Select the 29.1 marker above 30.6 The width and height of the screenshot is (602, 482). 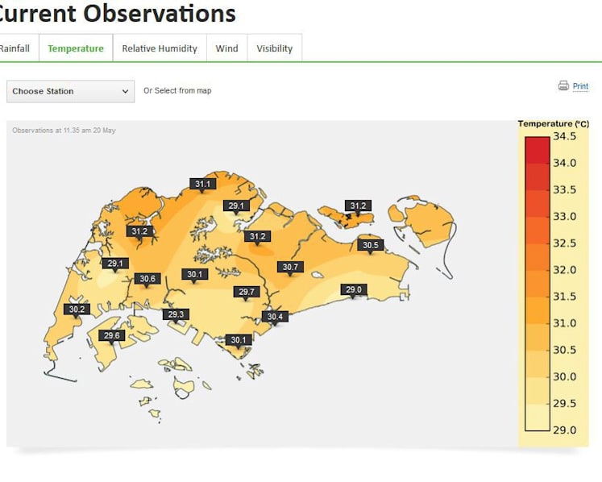(115, 264)
